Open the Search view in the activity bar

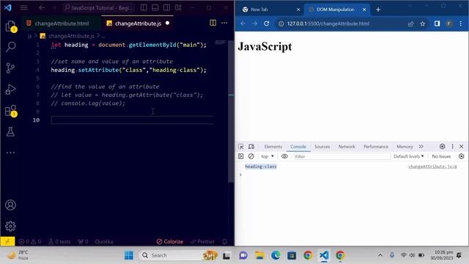coord(11,47)
